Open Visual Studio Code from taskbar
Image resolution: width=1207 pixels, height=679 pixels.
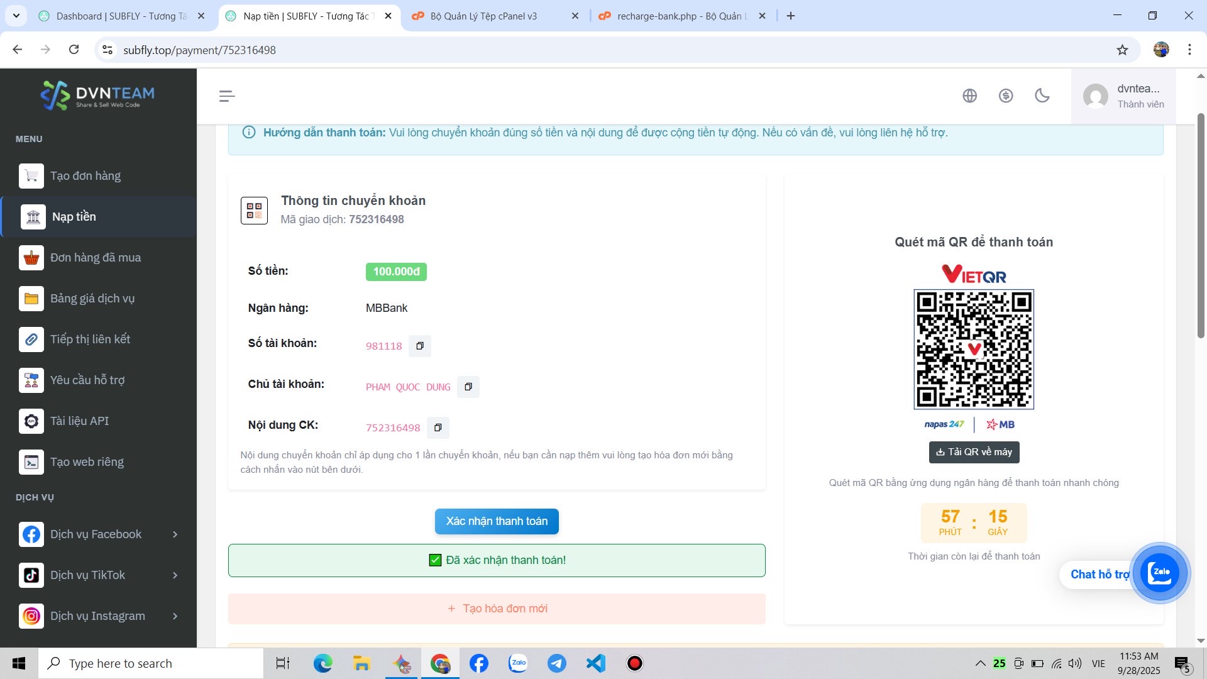(x=595, y=663)
